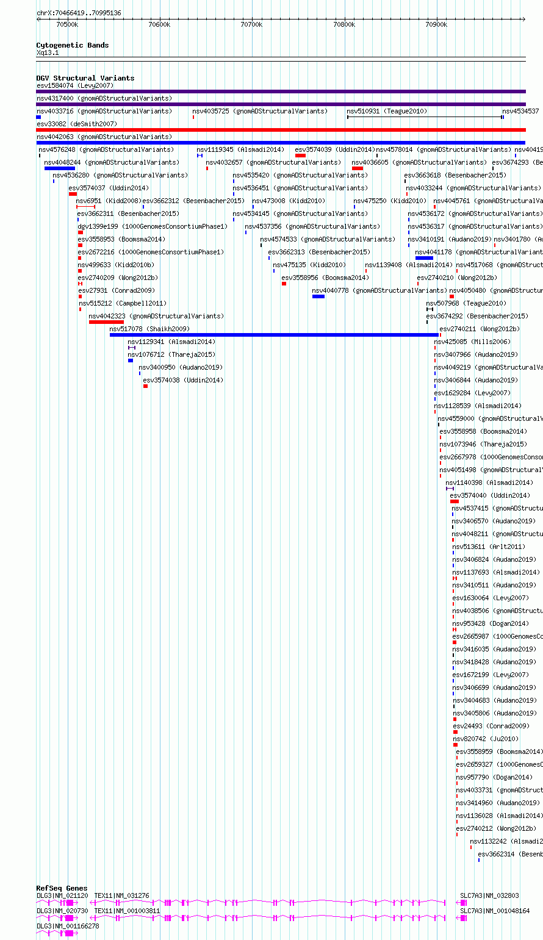
Task: Click esv2740209 (Wong2012b) label
Action: (x=118, y=278)
